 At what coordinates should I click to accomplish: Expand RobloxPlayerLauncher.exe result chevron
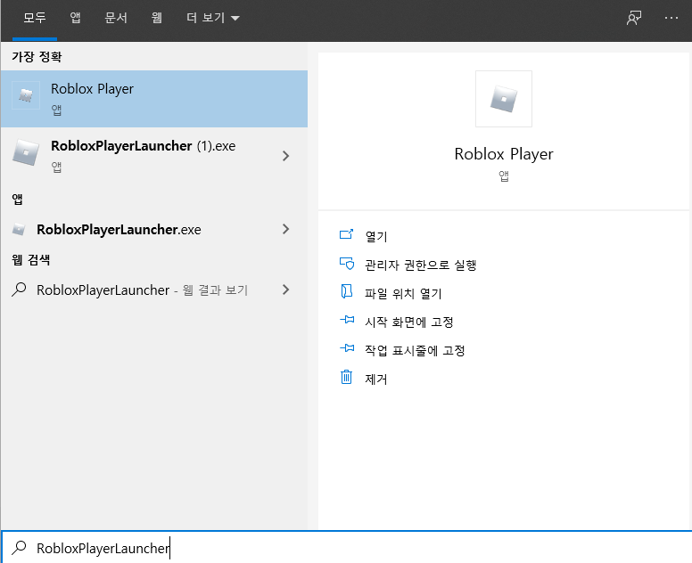pos(286,229)
